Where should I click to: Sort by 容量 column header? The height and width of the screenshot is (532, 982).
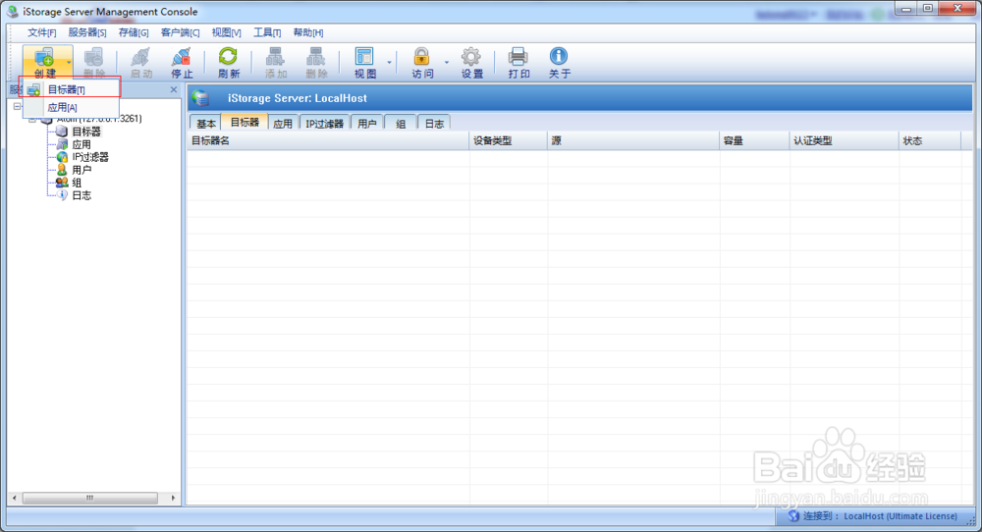[x=754, y=140]
